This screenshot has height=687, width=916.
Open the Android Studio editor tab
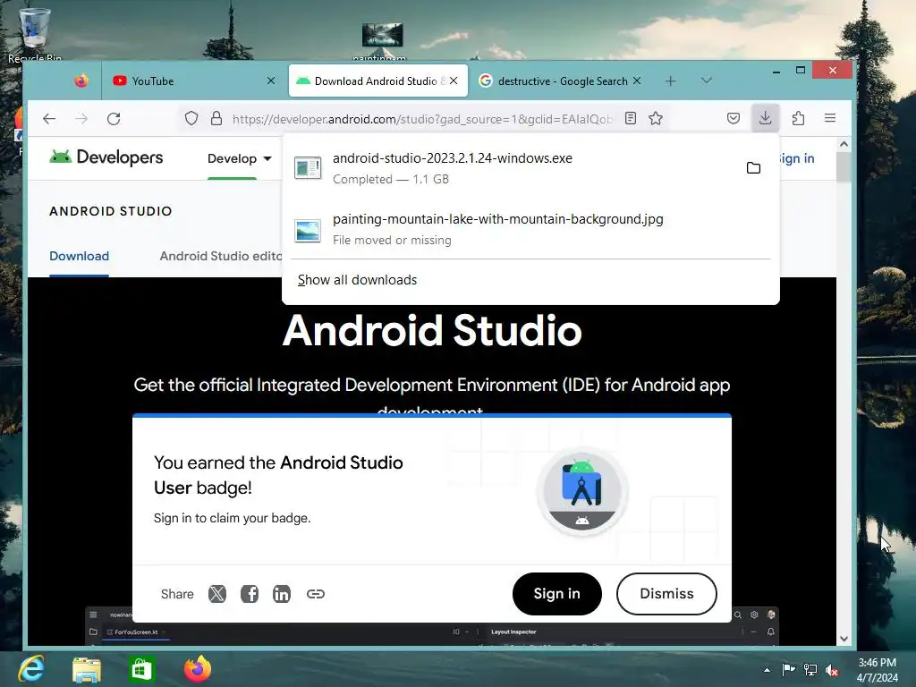click(x=221, y=256)
